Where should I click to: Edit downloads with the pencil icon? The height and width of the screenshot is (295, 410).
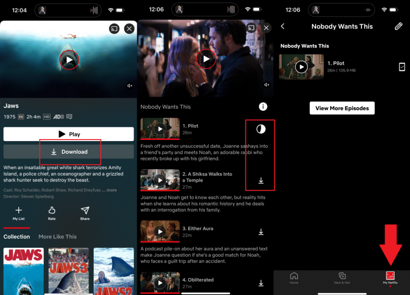(398, 26)
